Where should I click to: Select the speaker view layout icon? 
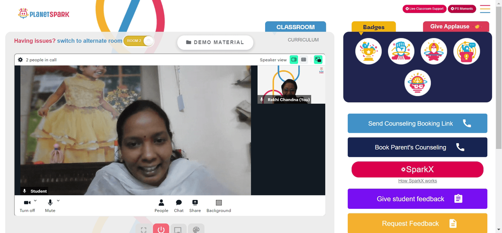[294, 60]
